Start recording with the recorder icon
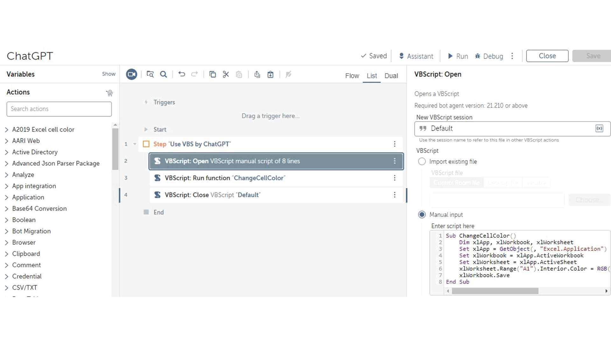This screenshot has width=611, height=344. pos(131,74)
